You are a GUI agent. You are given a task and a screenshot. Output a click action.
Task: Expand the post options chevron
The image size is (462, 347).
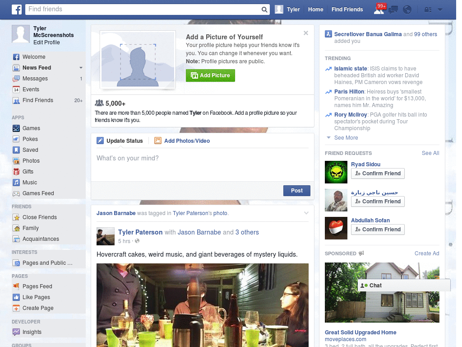[306, 213]
